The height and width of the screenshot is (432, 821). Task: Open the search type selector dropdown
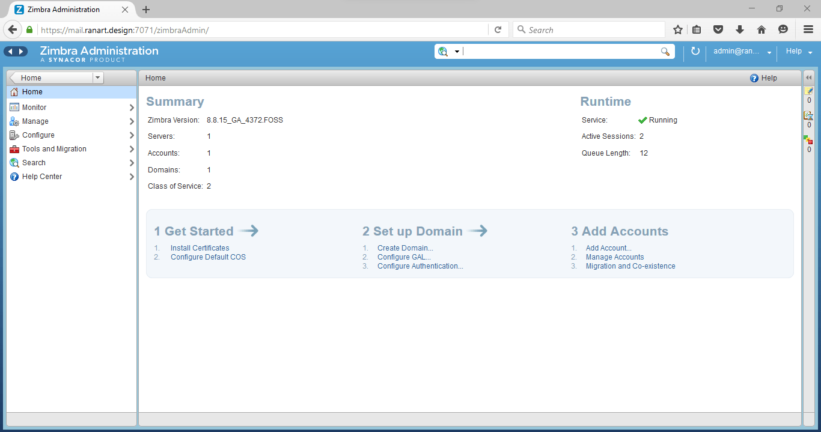(457, 52)
